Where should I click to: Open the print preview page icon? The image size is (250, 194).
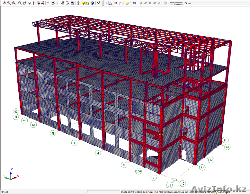[67, 3]
